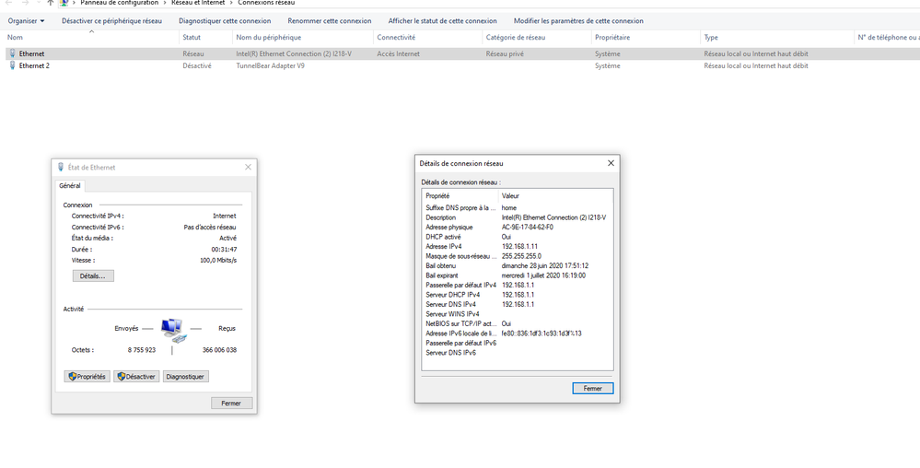Select the Ethernet 2 connection row

tap(460, 65)
